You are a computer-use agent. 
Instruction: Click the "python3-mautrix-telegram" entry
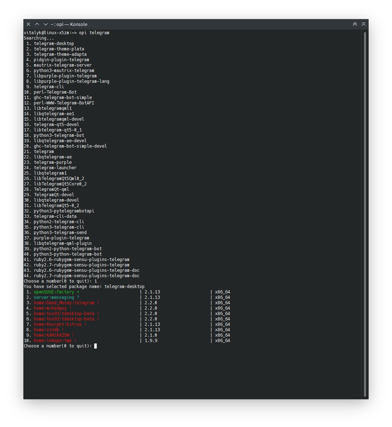(64, 71)
